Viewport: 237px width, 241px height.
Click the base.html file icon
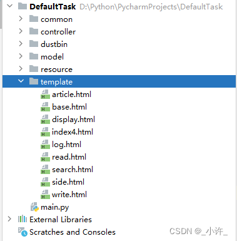(45, 107)
